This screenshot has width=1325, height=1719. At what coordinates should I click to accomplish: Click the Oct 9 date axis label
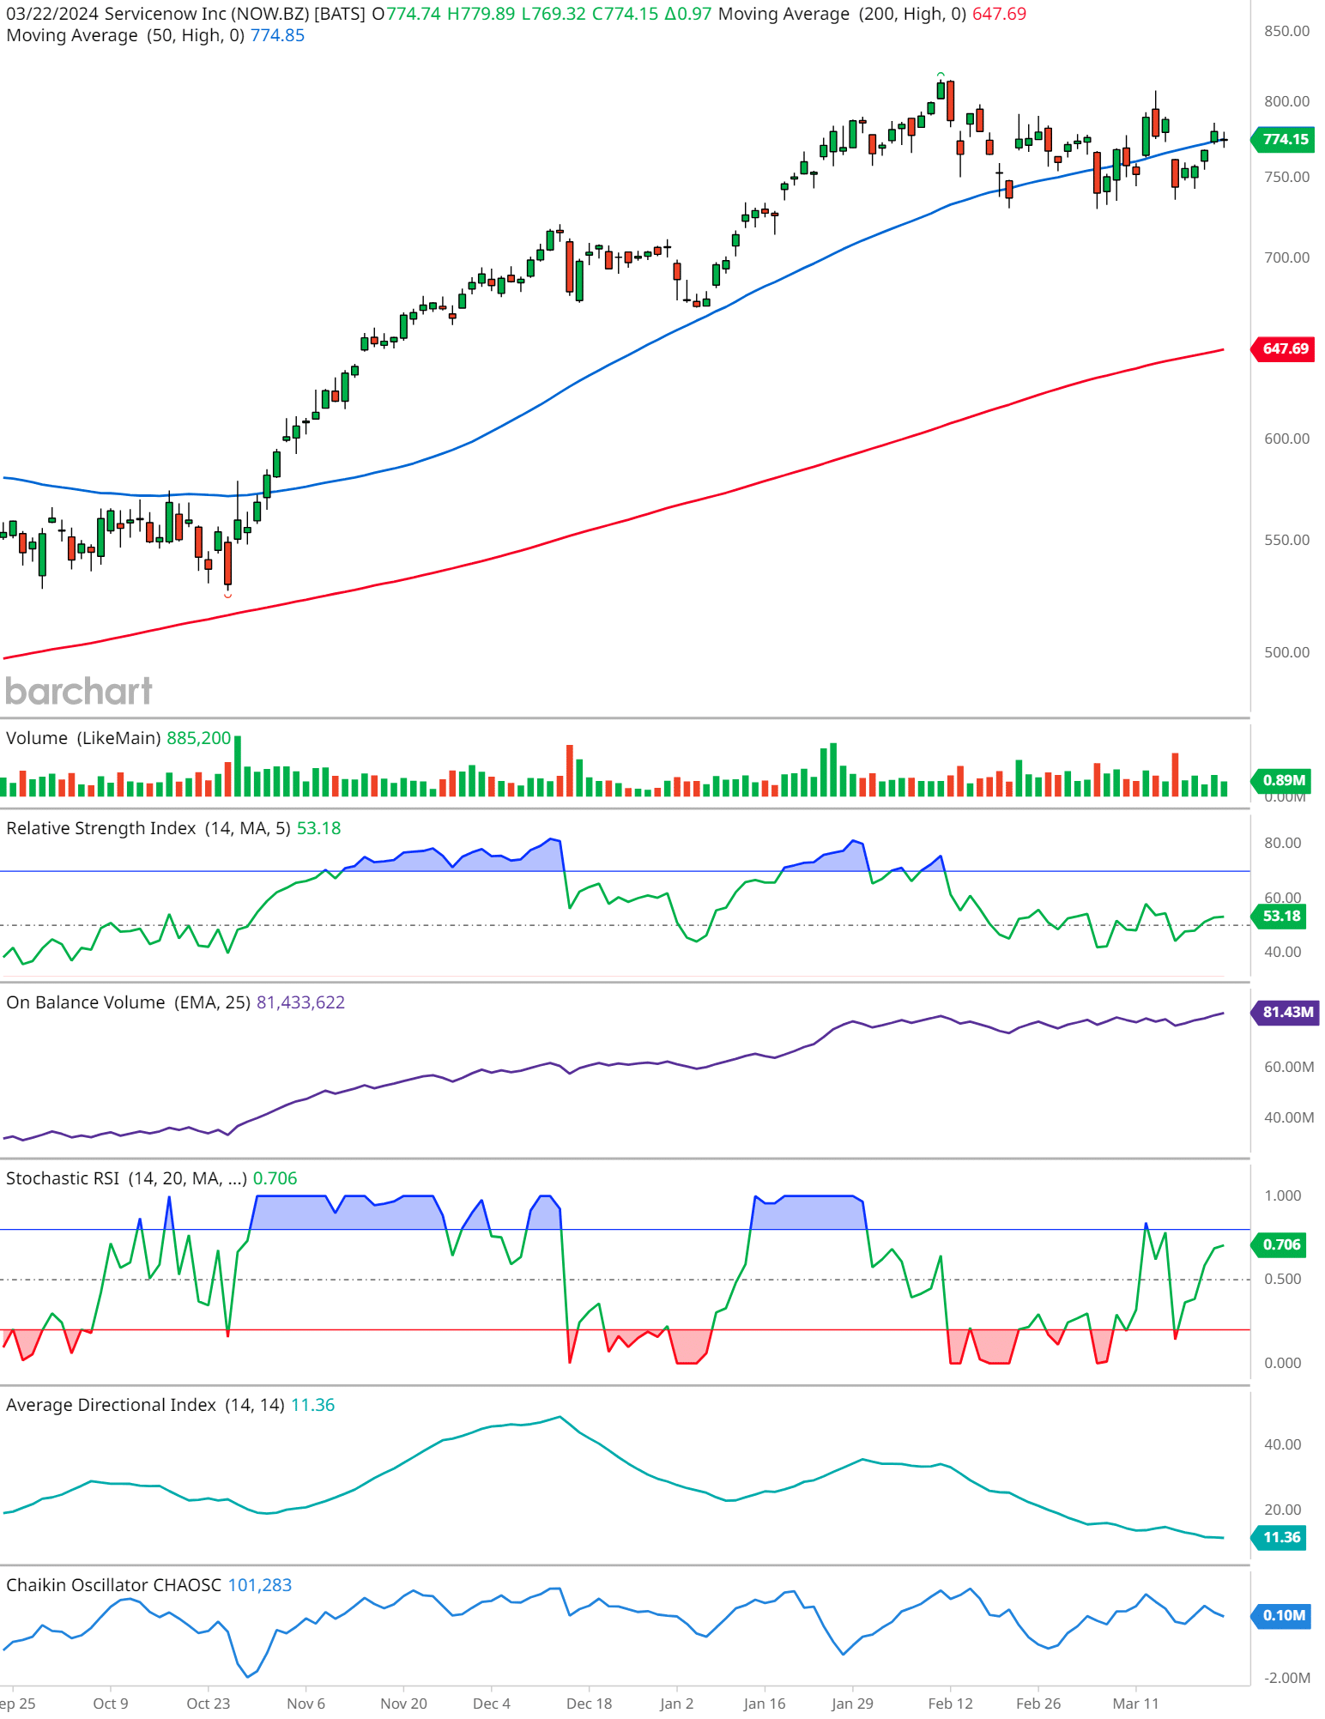pyautogui.click(x=111, y=1704)
